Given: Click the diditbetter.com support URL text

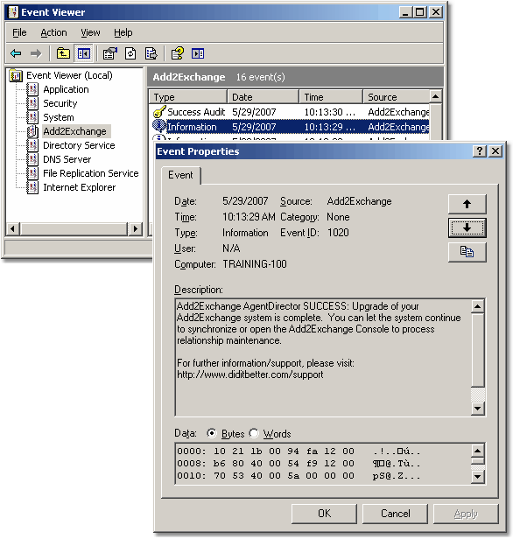Looking at the screenshot, I should tap(250, 374).
